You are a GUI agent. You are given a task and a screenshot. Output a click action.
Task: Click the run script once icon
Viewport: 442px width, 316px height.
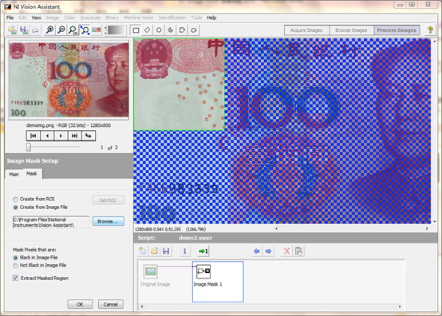[203, 251]
